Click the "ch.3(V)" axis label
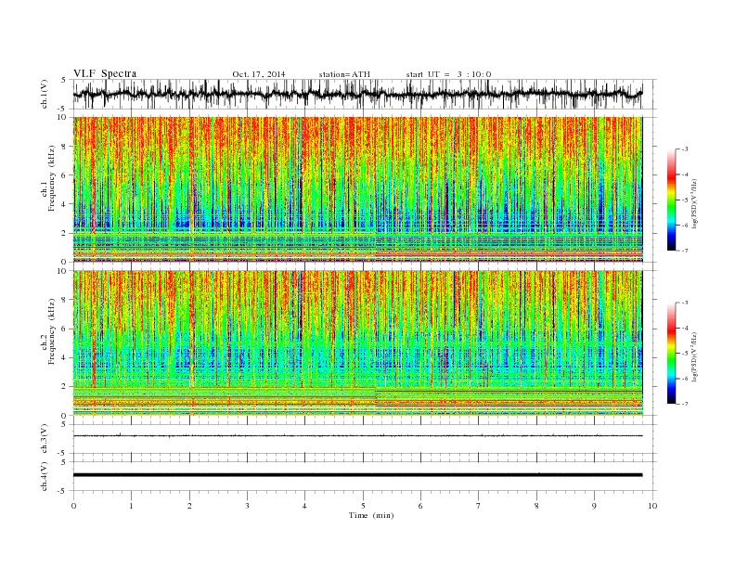The width and height of the screenshot is (735, 568). point(45,439)
